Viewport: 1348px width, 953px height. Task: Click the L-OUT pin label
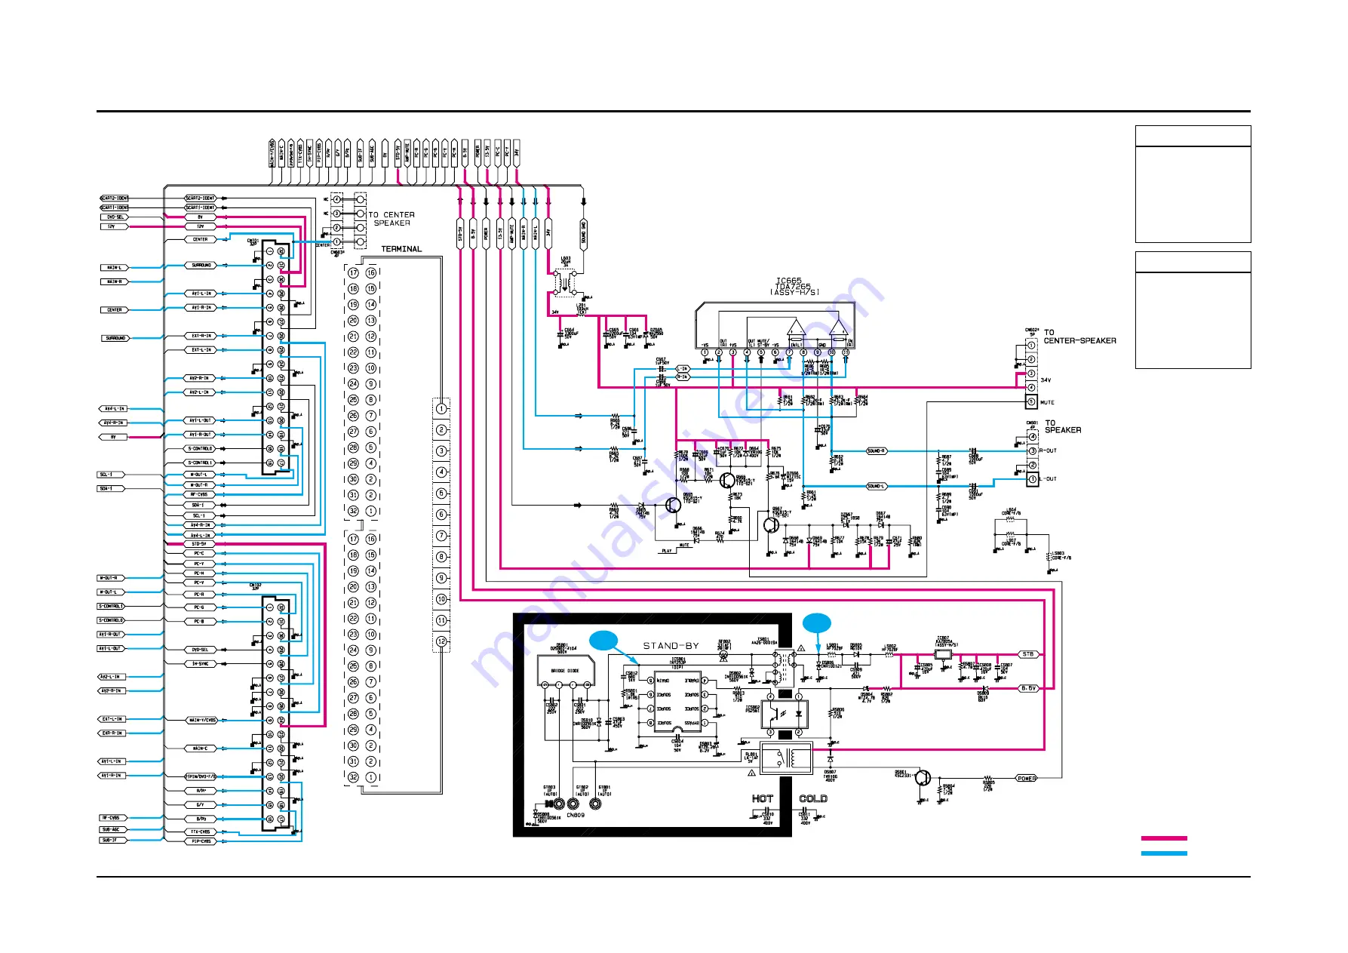pos(1048,479)
